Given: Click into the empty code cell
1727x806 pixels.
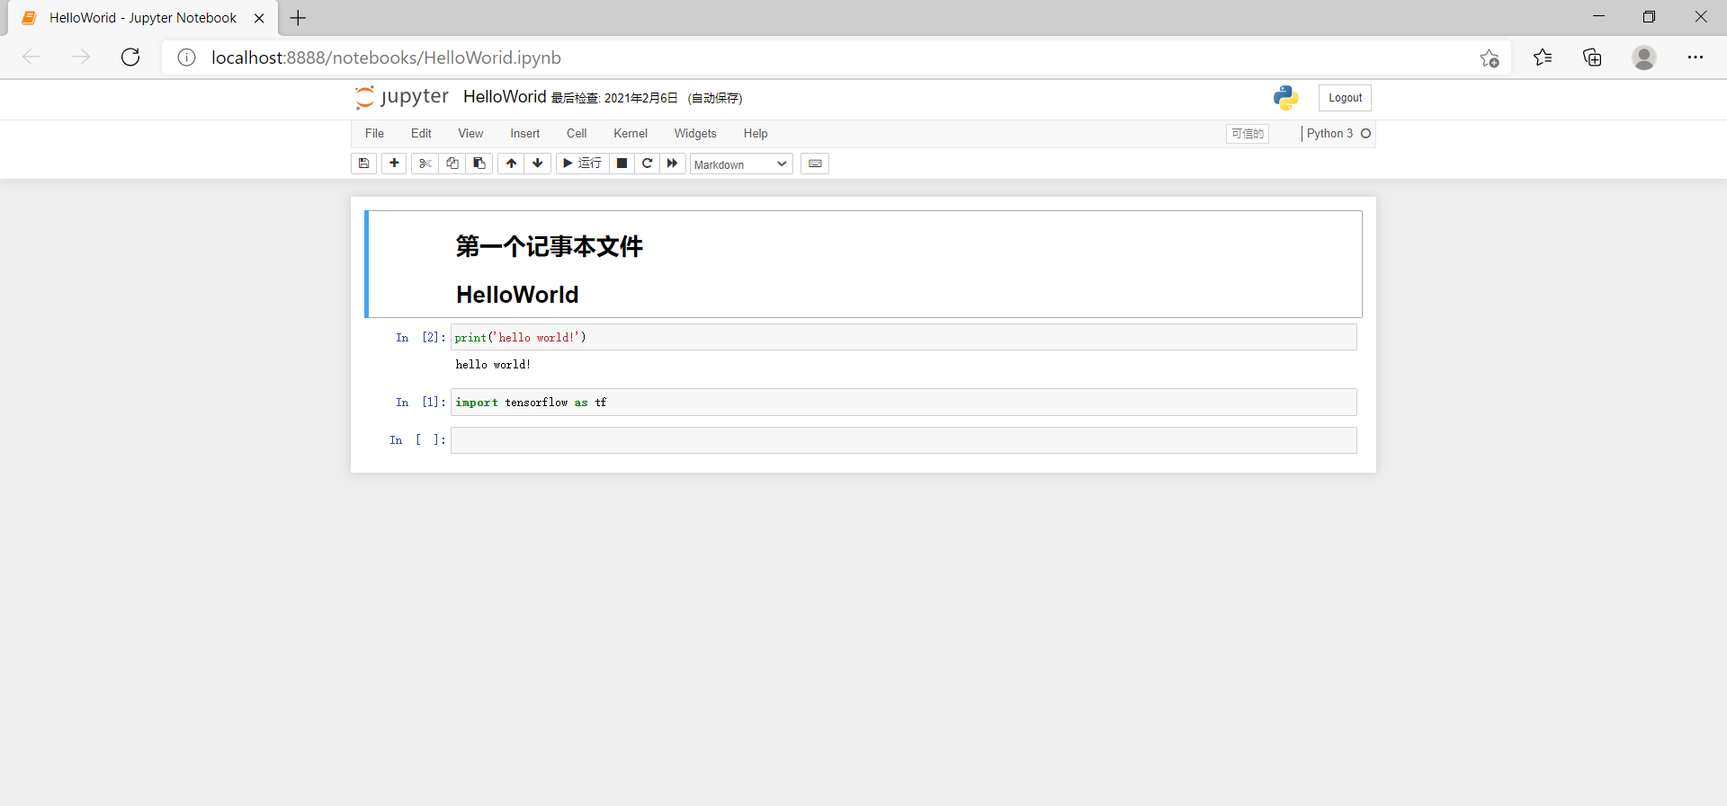Looking at the screenshot, I should coord(903,440).
